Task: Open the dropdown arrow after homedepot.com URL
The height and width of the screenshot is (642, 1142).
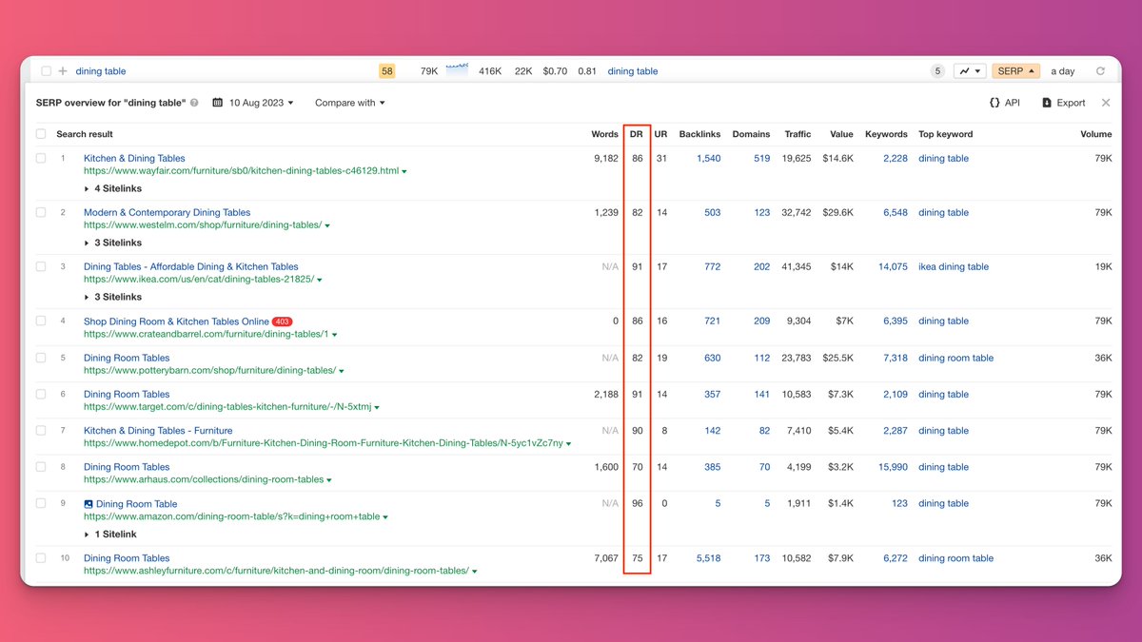Action: point(569,444)
